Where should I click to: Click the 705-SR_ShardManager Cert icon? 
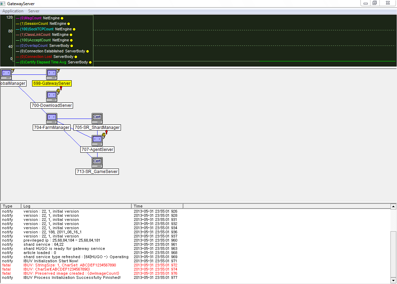97,118
